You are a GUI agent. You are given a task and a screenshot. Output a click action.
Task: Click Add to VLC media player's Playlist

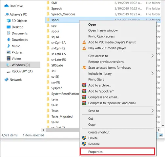112,42
